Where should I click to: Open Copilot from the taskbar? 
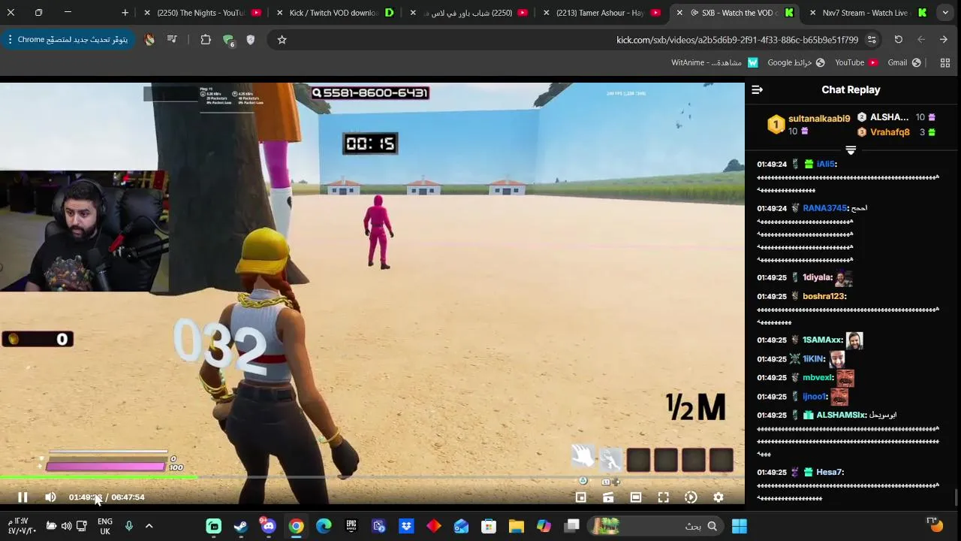pos(544,526)
